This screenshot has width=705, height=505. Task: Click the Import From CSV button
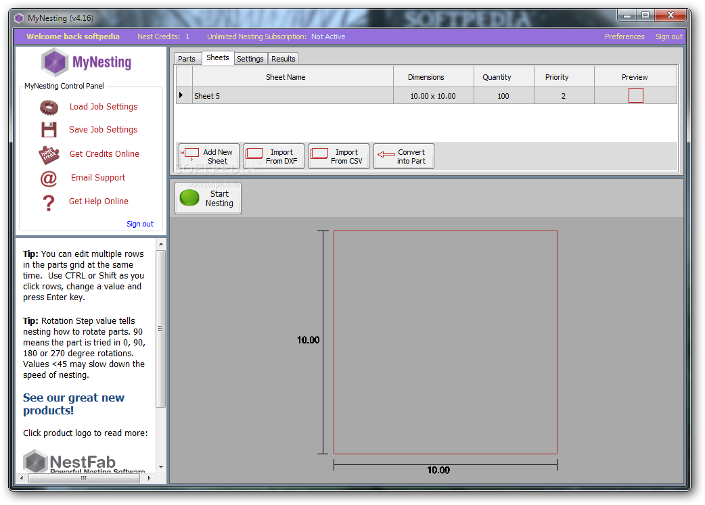pos(339,156)
